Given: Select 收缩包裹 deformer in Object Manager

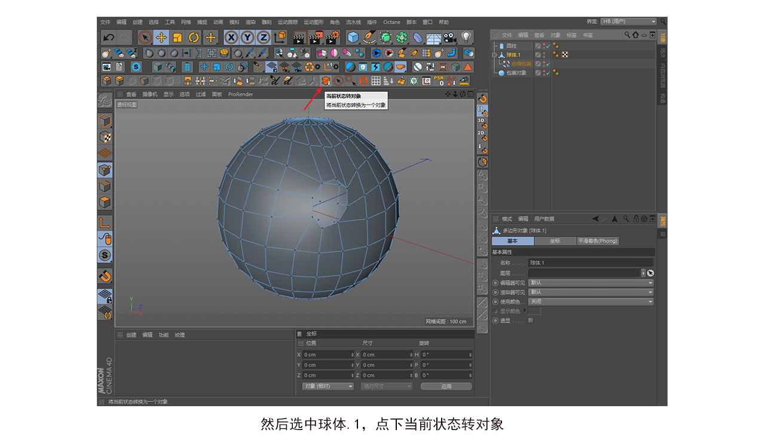Looking at the screenshot, I should tap(521, 64).
